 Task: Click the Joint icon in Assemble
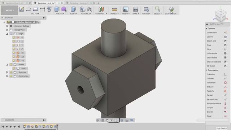(x=90, y=9)
